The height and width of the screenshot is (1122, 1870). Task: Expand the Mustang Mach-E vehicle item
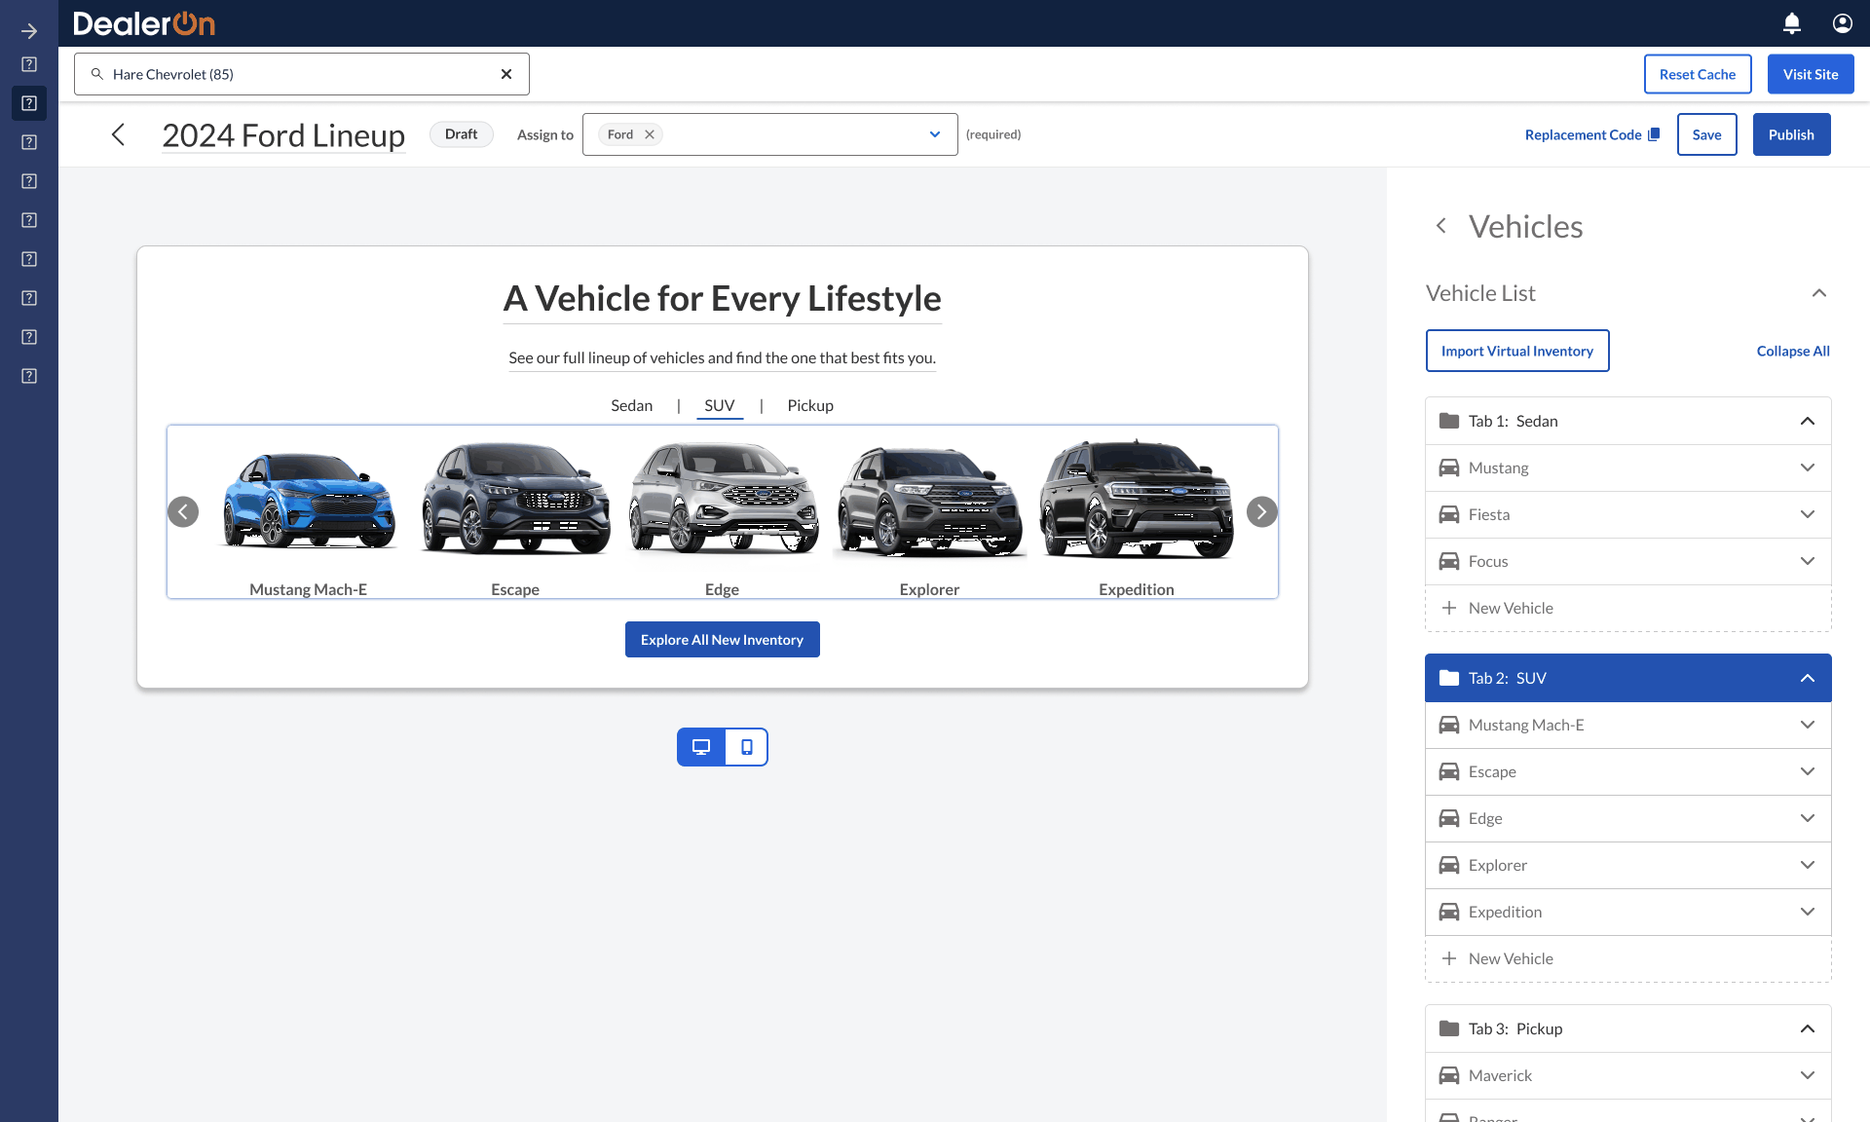1807,725
